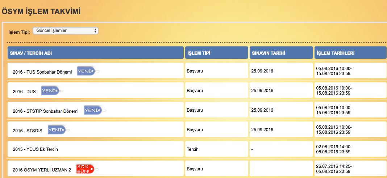Click the SINAVIN TARİHİ column header
The height and width of the screenshot is (178, 387).
280,53
